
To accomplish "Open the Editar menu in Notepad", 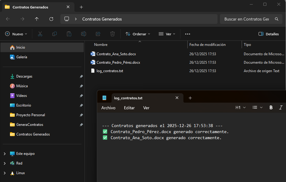I will [129, 108].
